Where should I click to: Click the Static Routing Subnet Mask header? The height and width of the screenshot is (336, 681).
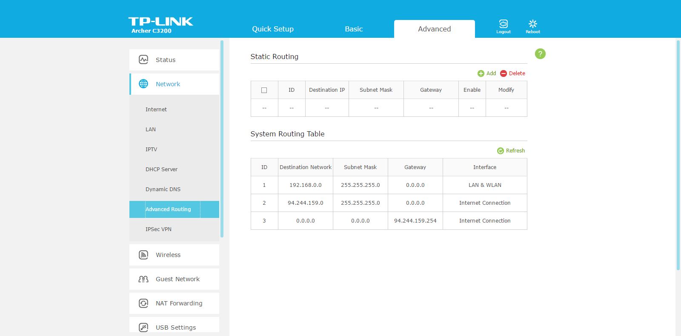click(376, 90)
